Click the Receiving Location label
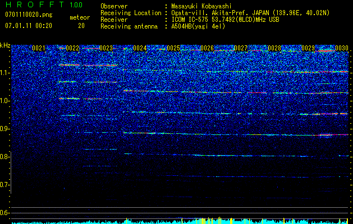This screenshot has width=353, height=224. tap(131, 13)
